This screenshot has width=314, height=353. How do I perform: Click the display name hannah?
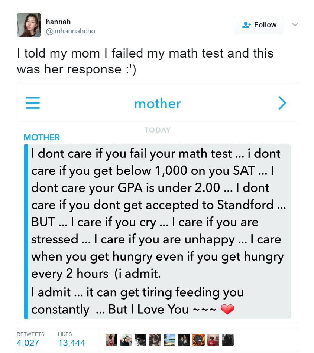click(x=58, y=22)
